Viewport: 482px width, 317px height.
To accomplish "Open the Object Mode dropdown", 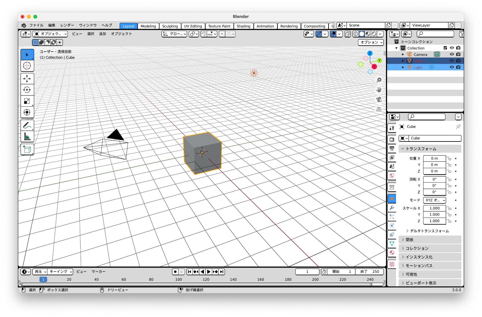I will (x=50, y=34).
